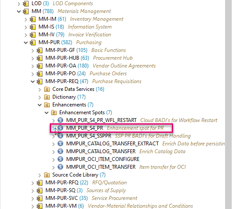
Task: Select MMPUR_OCI_ITEM_TRANSFER in the tree
Action: [101, 167]
